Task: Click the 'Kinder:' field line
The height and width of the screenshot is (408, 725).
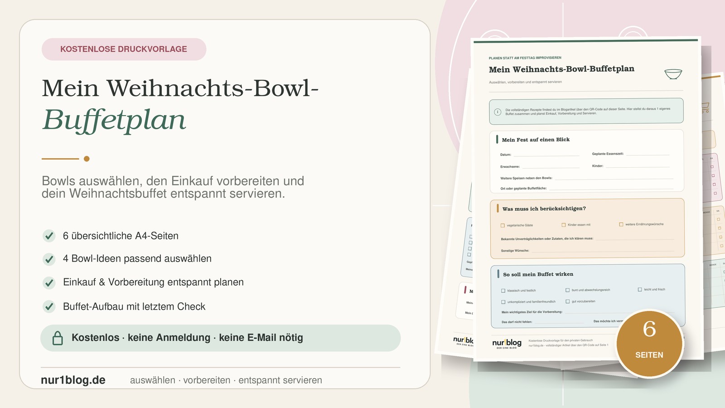Action: pos(638,167)
